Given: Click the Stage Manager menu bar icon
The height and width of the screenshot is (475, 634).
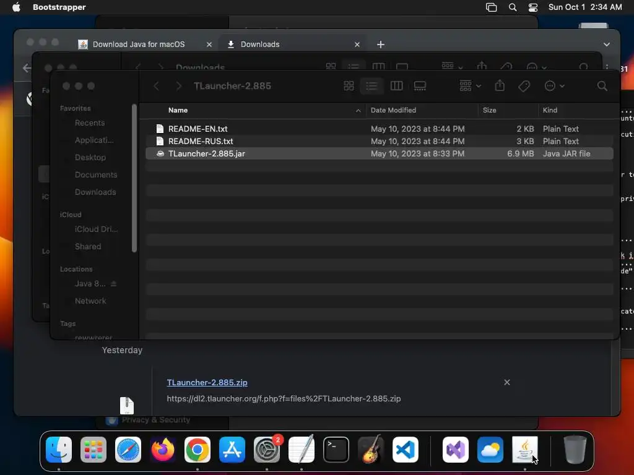Looking at the screenshot, I should pos(491,7).
